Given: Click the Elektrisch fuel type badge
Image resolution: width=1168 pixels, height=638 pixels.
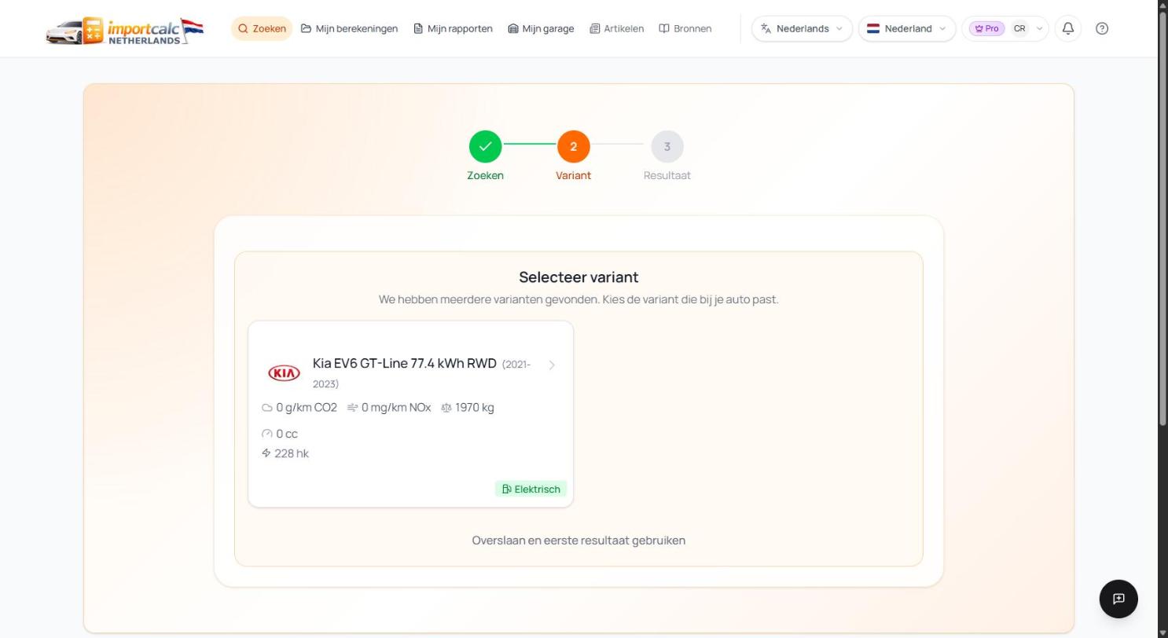Looking at the screenshot, I should point(531,489).
